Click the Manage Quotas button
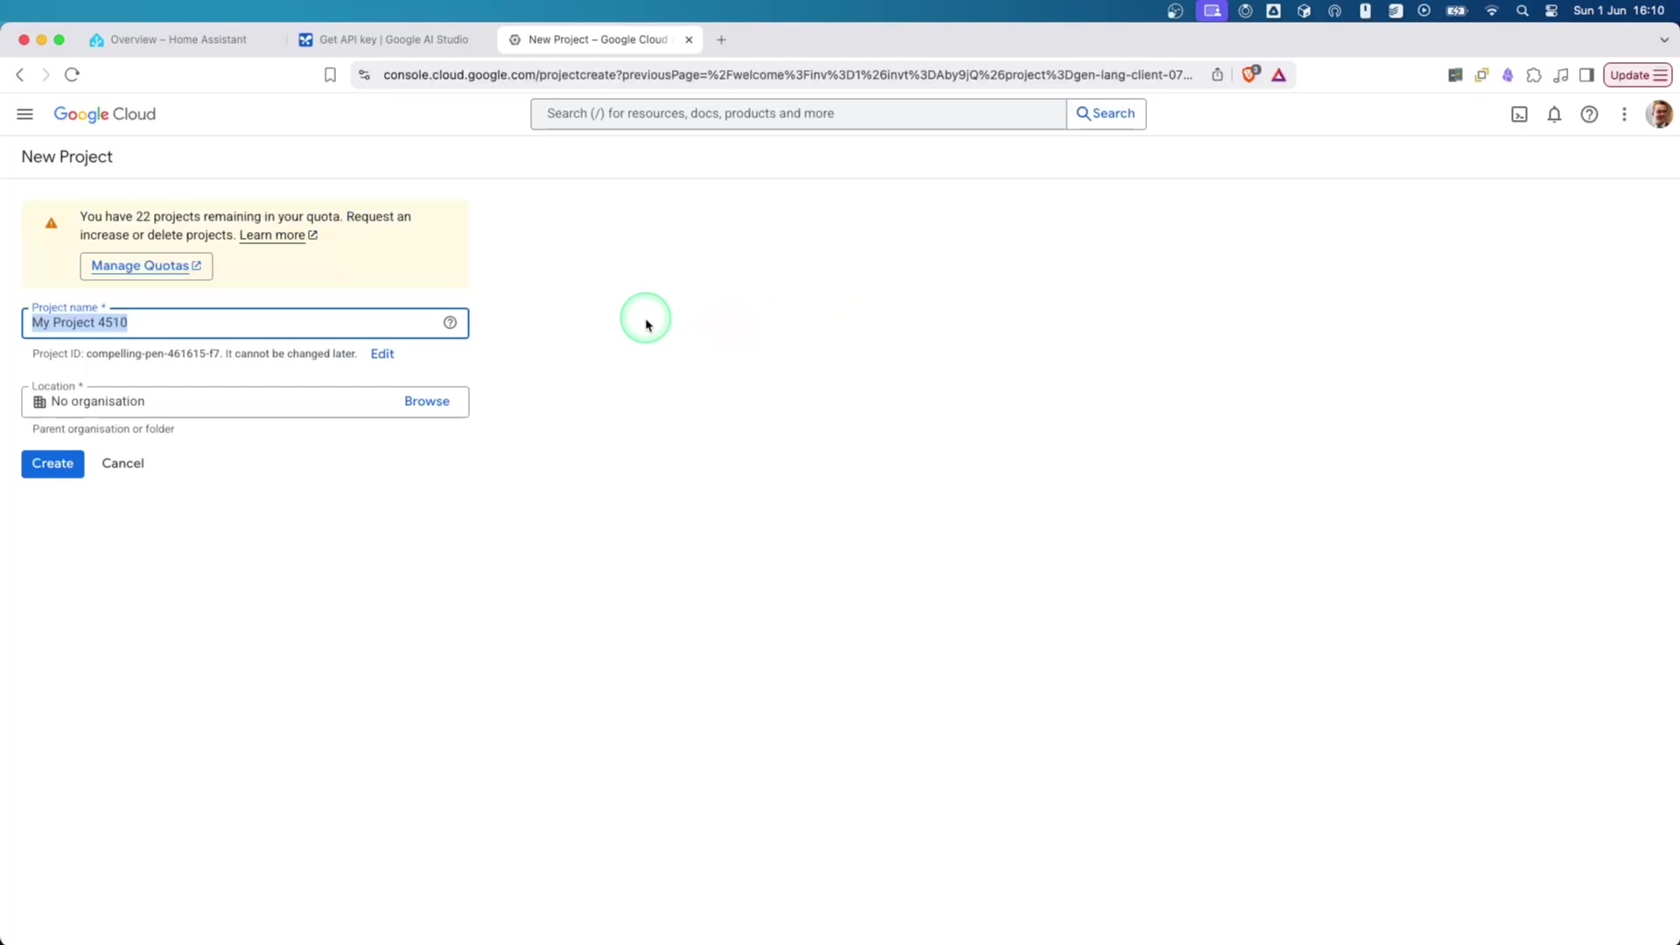The image size is (1680, 945). (x=145, y=266)
